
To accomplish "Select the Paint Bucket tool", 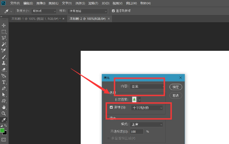I will tap(4, 76).
